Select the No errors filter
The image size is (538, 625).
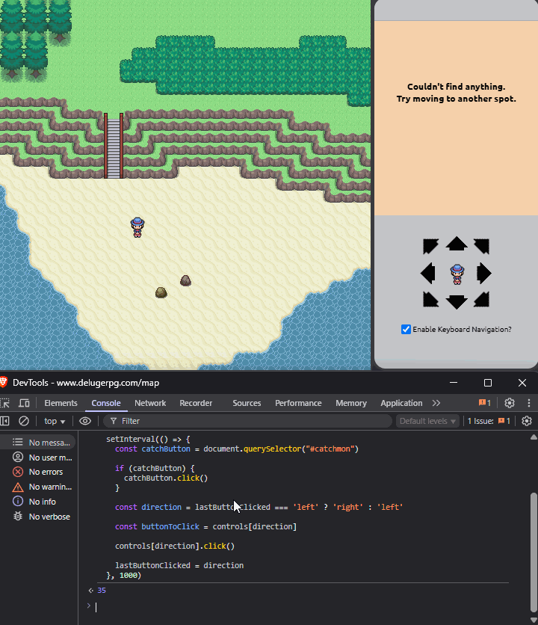point(39,472)
